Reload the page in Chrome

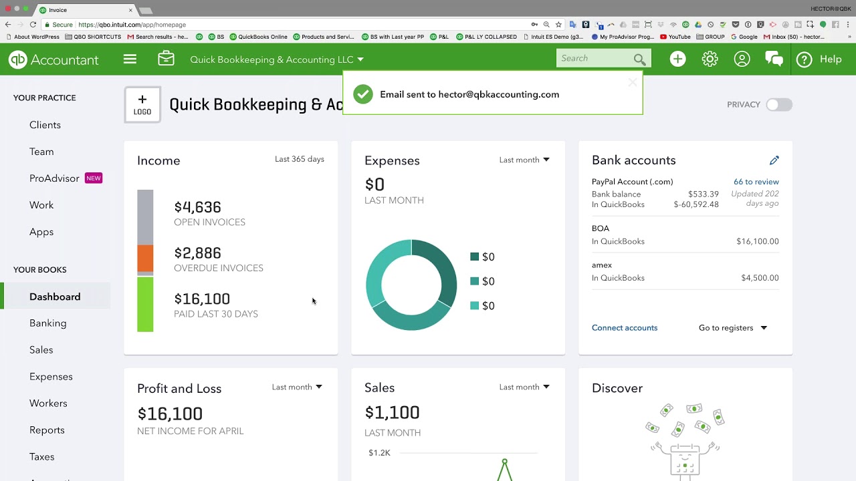[33, 25]
